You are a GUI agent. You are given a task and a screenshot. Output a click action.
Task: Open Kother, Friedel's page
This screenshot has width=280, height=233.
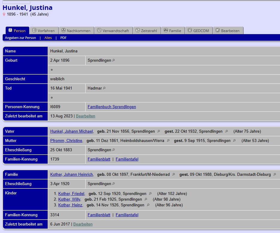71,193
